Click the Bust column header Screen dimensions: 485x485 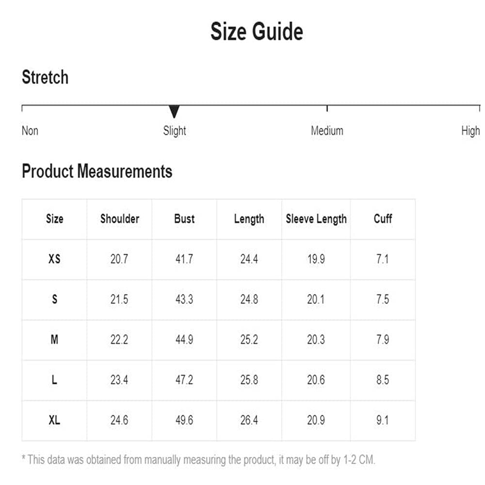(184, 219)
